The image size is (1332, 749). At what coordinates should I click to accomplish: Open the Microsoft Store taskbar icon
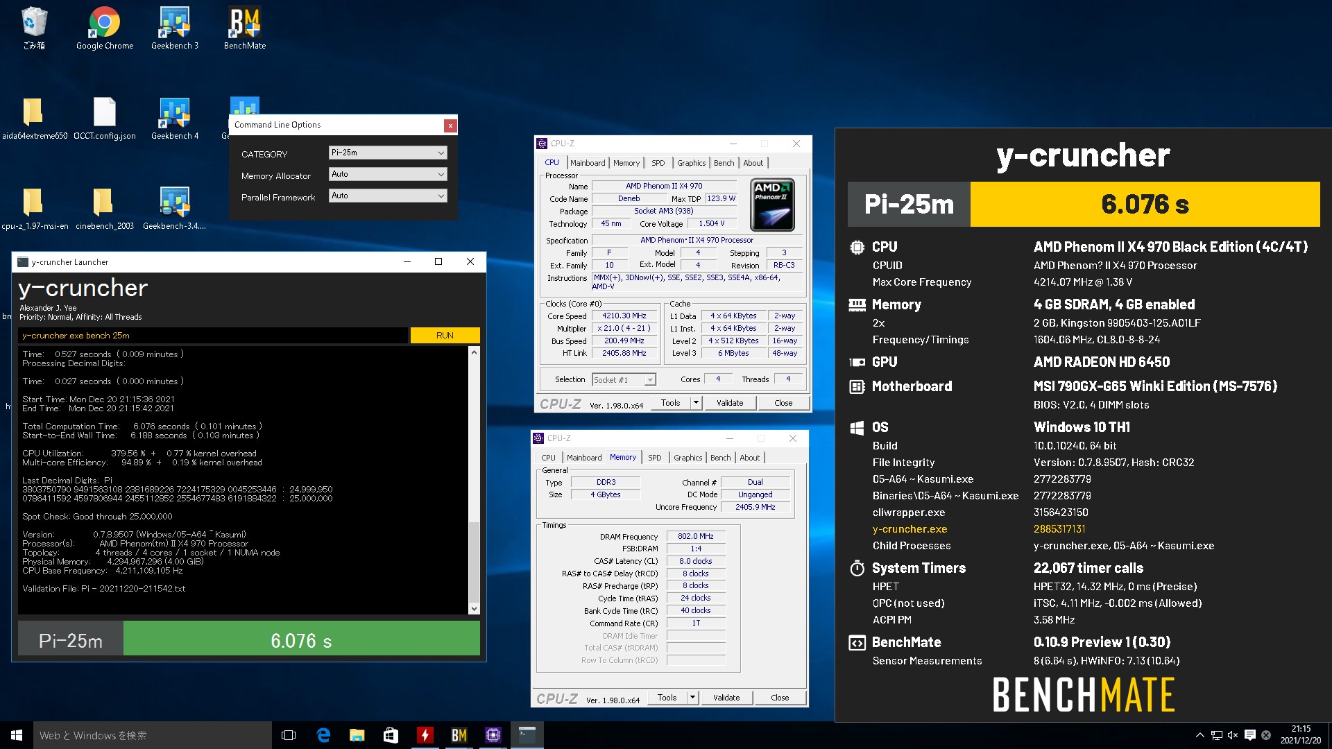coord(391,735)
